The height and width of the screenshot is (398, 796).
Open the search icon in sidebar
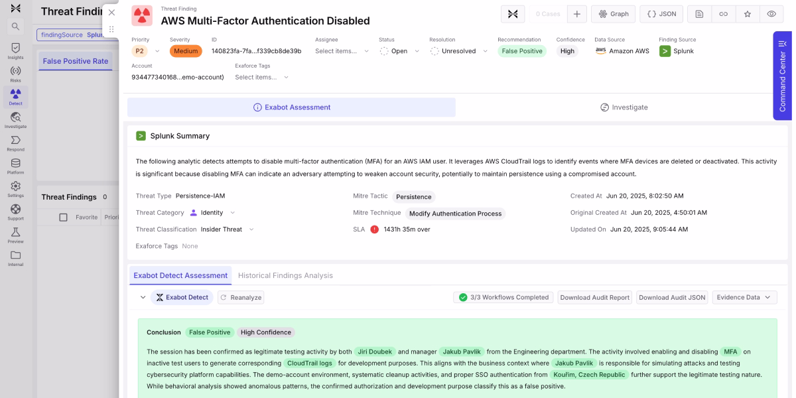click(x=15, y=27)
